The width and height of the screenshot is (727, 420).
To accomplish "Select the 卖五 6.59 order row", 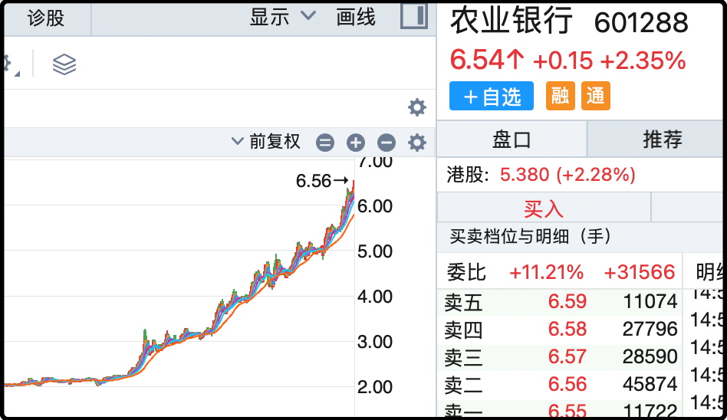I will pyautogui.click(x=560, y=302).
